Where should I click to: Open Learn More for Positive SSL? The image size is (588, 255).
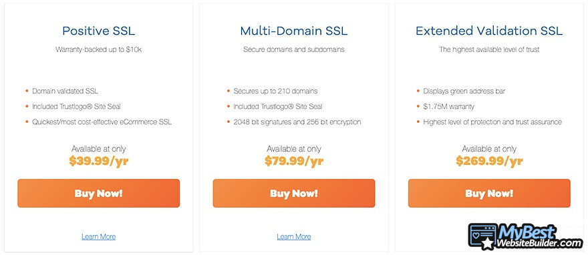point(99,237)
